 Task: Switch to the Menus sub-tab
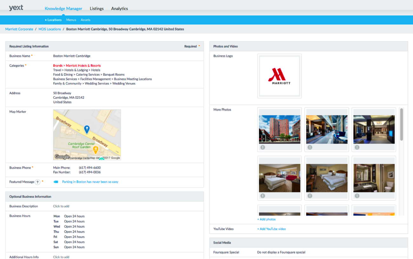(x=71, y=20)
